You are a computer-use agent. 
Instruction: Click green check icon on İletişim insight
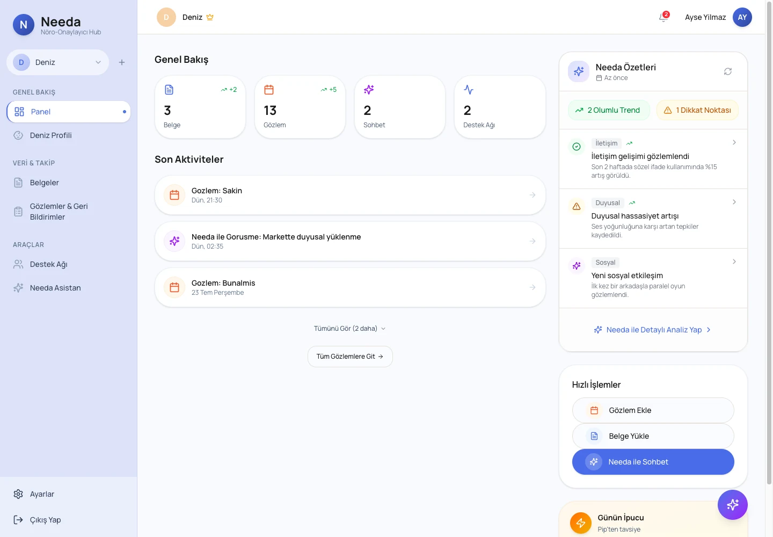pos(577,147)
